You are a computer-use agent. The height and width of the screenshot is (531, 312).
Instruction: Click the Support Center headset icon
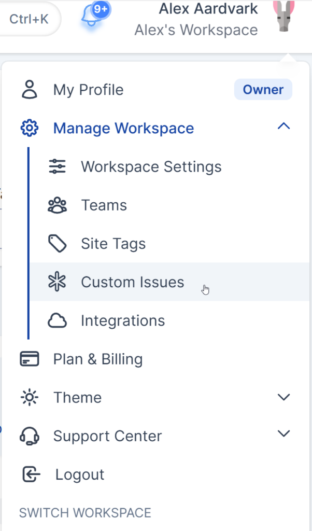tap(30, 436)
